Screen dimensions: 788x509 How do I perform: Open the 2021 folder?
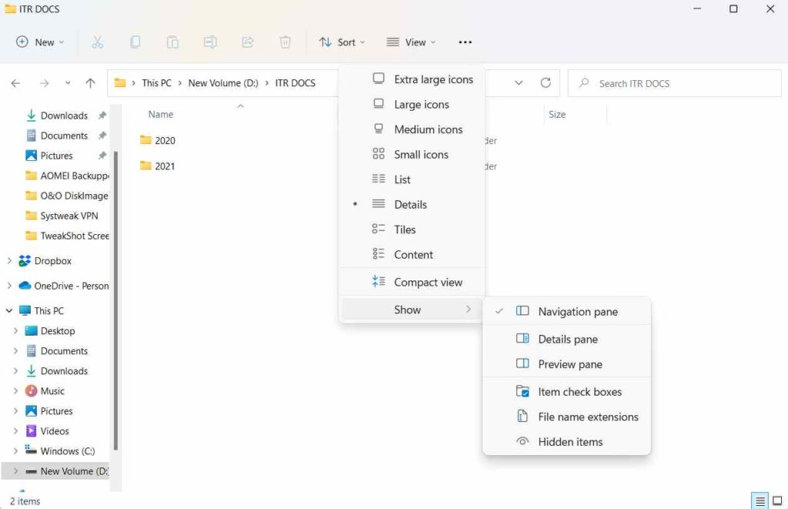tap(158, 166)
